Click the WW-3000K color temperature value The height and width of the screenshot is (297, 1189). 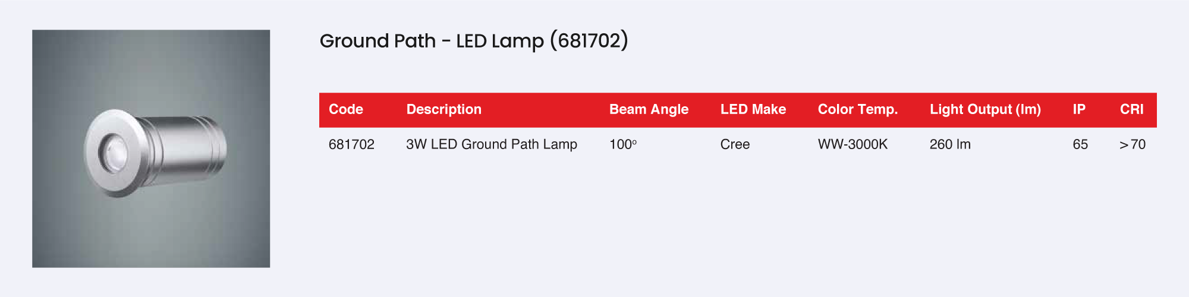click(x=853, y=144)
